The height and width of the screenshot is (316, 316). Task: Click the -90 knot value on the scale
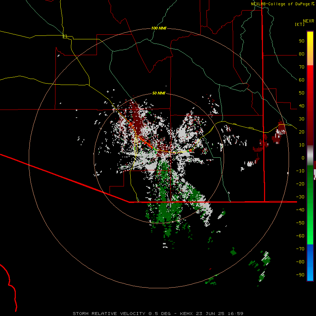[300, 275]
